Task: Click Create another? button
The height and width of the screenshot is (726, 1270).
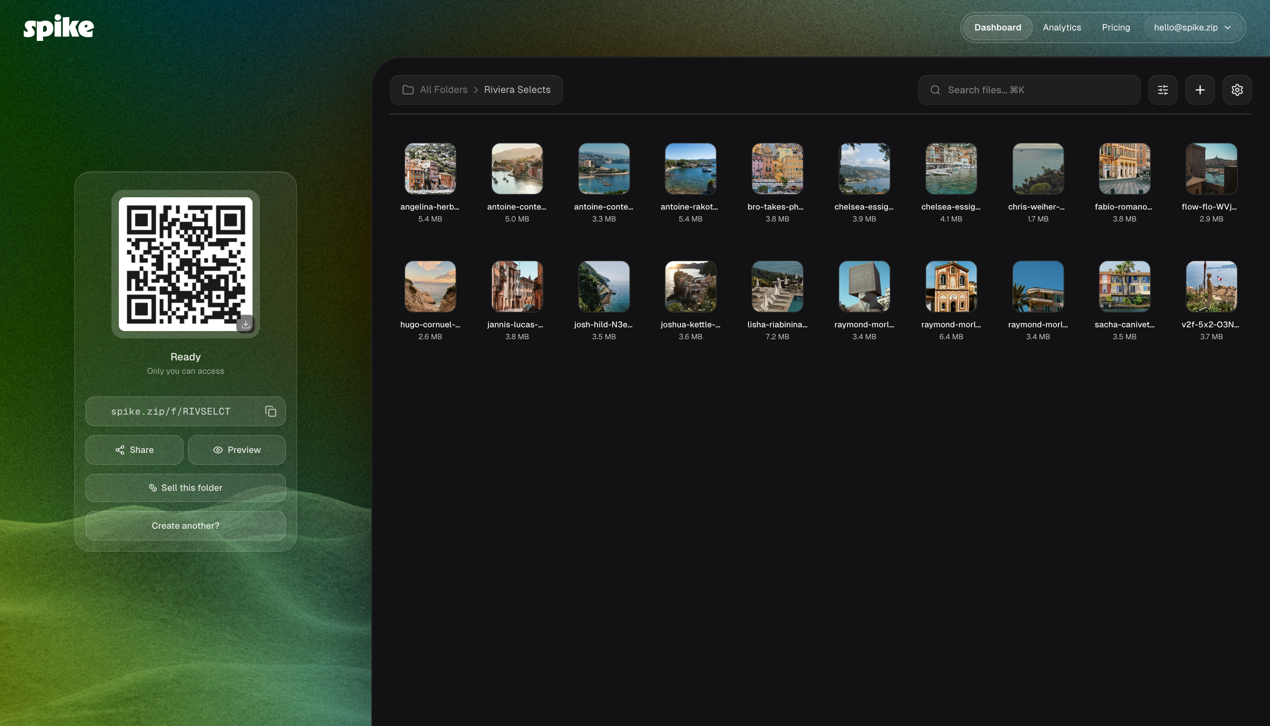Action: pyautogui.click(x=185, y=526)
